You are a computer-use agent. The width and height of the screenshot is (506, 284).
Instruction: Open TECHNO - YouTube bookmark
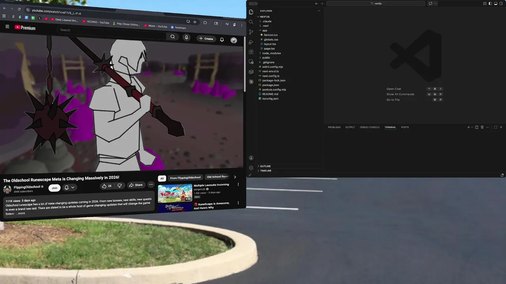coord(96,22)
